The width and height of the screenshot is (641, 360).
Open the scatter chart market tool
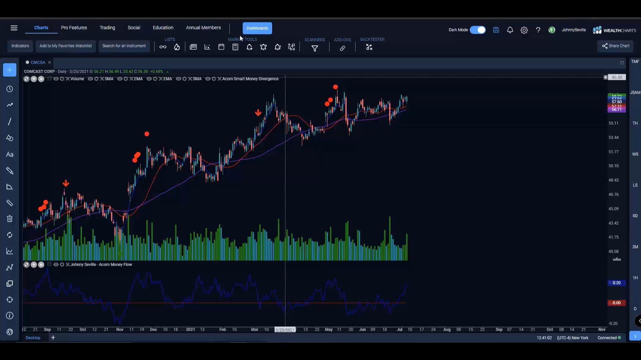[207, 47]
